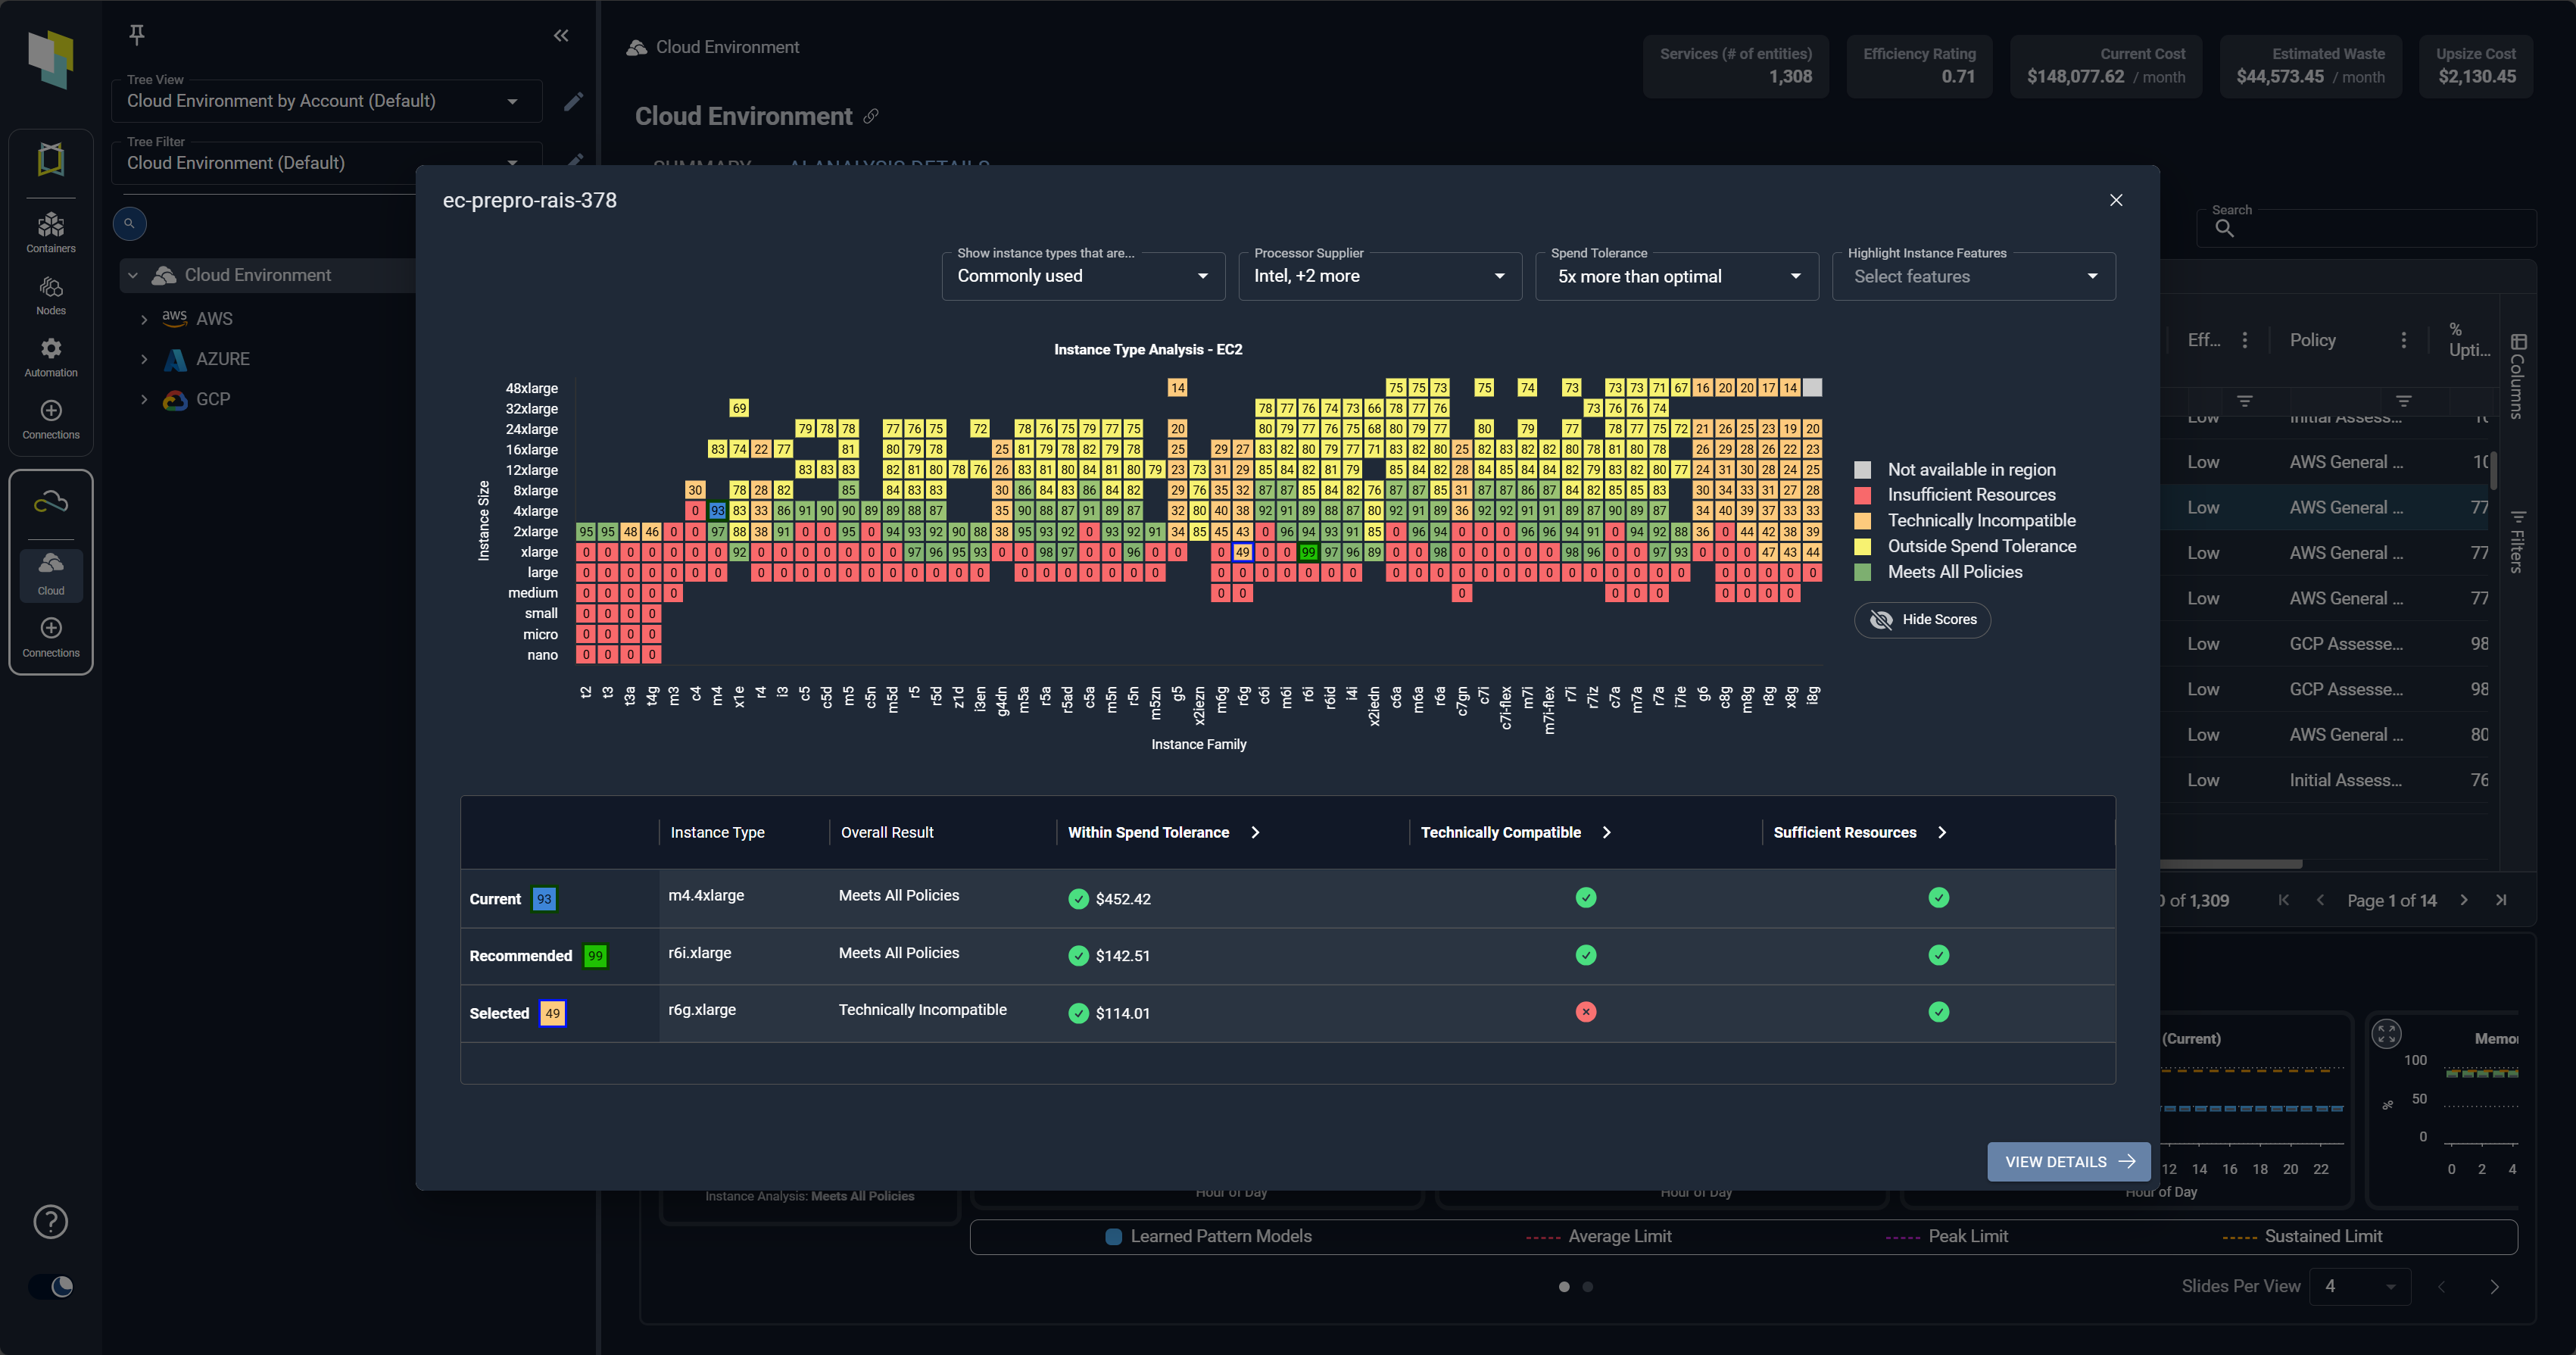Close the ec-prepro-rais-378 dialog
This screenshot has width=2576, height=1355.
tap(2116, 200)
